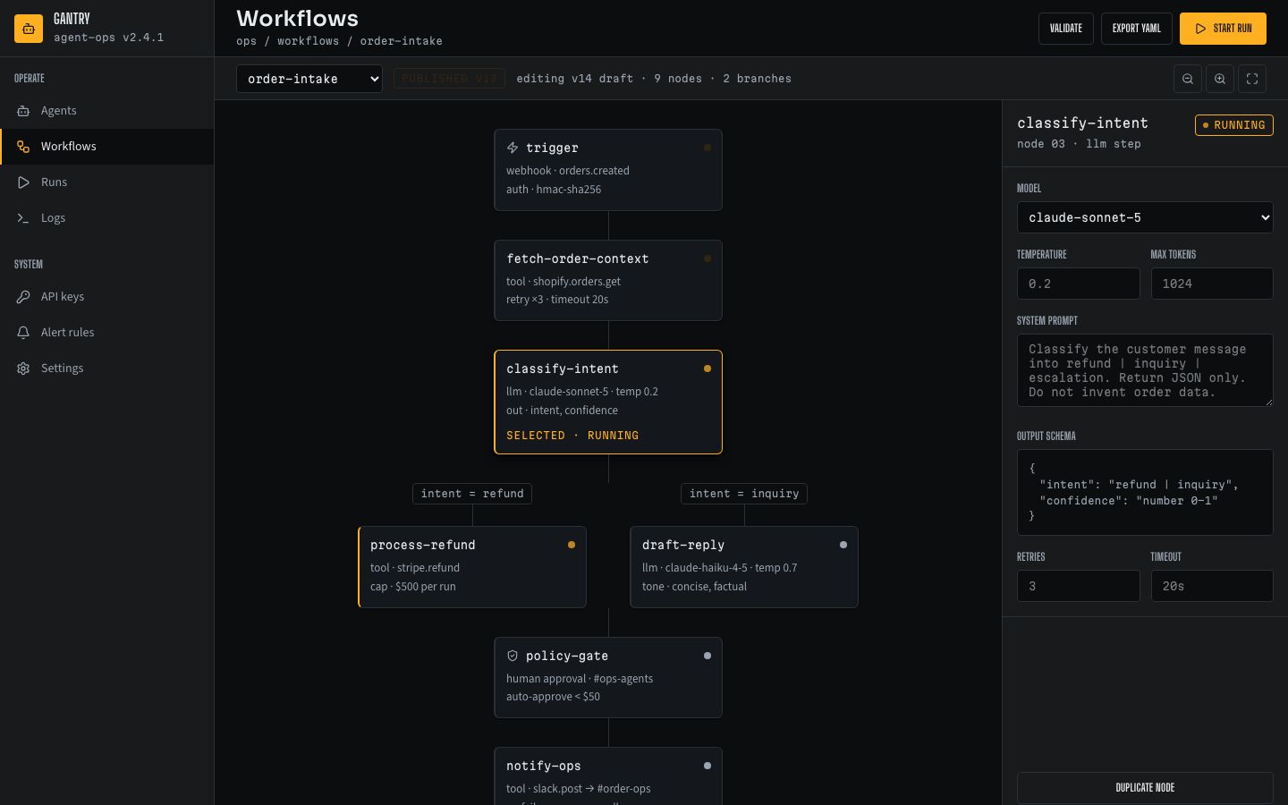The width and height of the screenshot is (1288, 805).
Task: Open the API keys page
Action: click(x=107, y=297)
